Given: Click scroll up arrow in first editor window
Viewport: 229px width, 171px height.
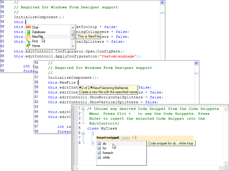Looking at the screenshot, I should coord(162,3).
